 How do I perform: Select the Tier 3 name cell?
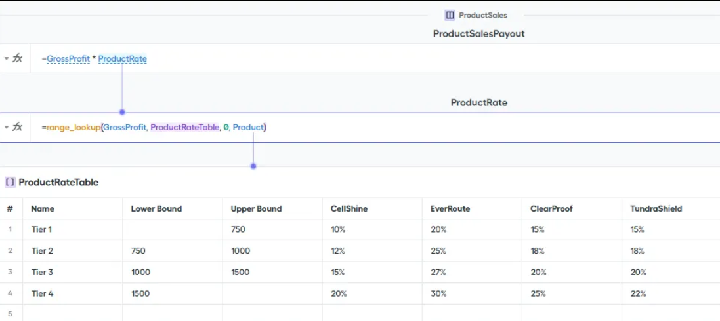click(73, 272)
